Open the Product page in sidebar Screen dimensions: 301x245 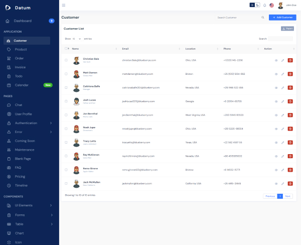21,49
